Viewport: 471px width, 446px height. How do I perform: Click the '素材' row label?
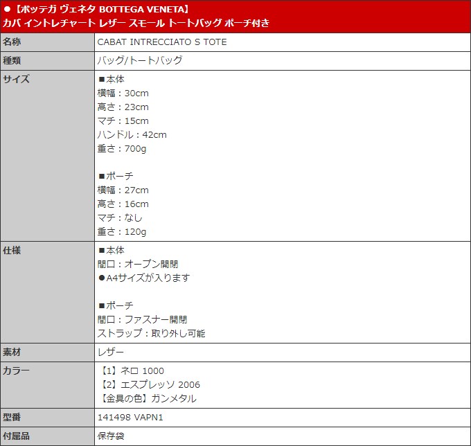pyautogui.click(x=12, y=352)
